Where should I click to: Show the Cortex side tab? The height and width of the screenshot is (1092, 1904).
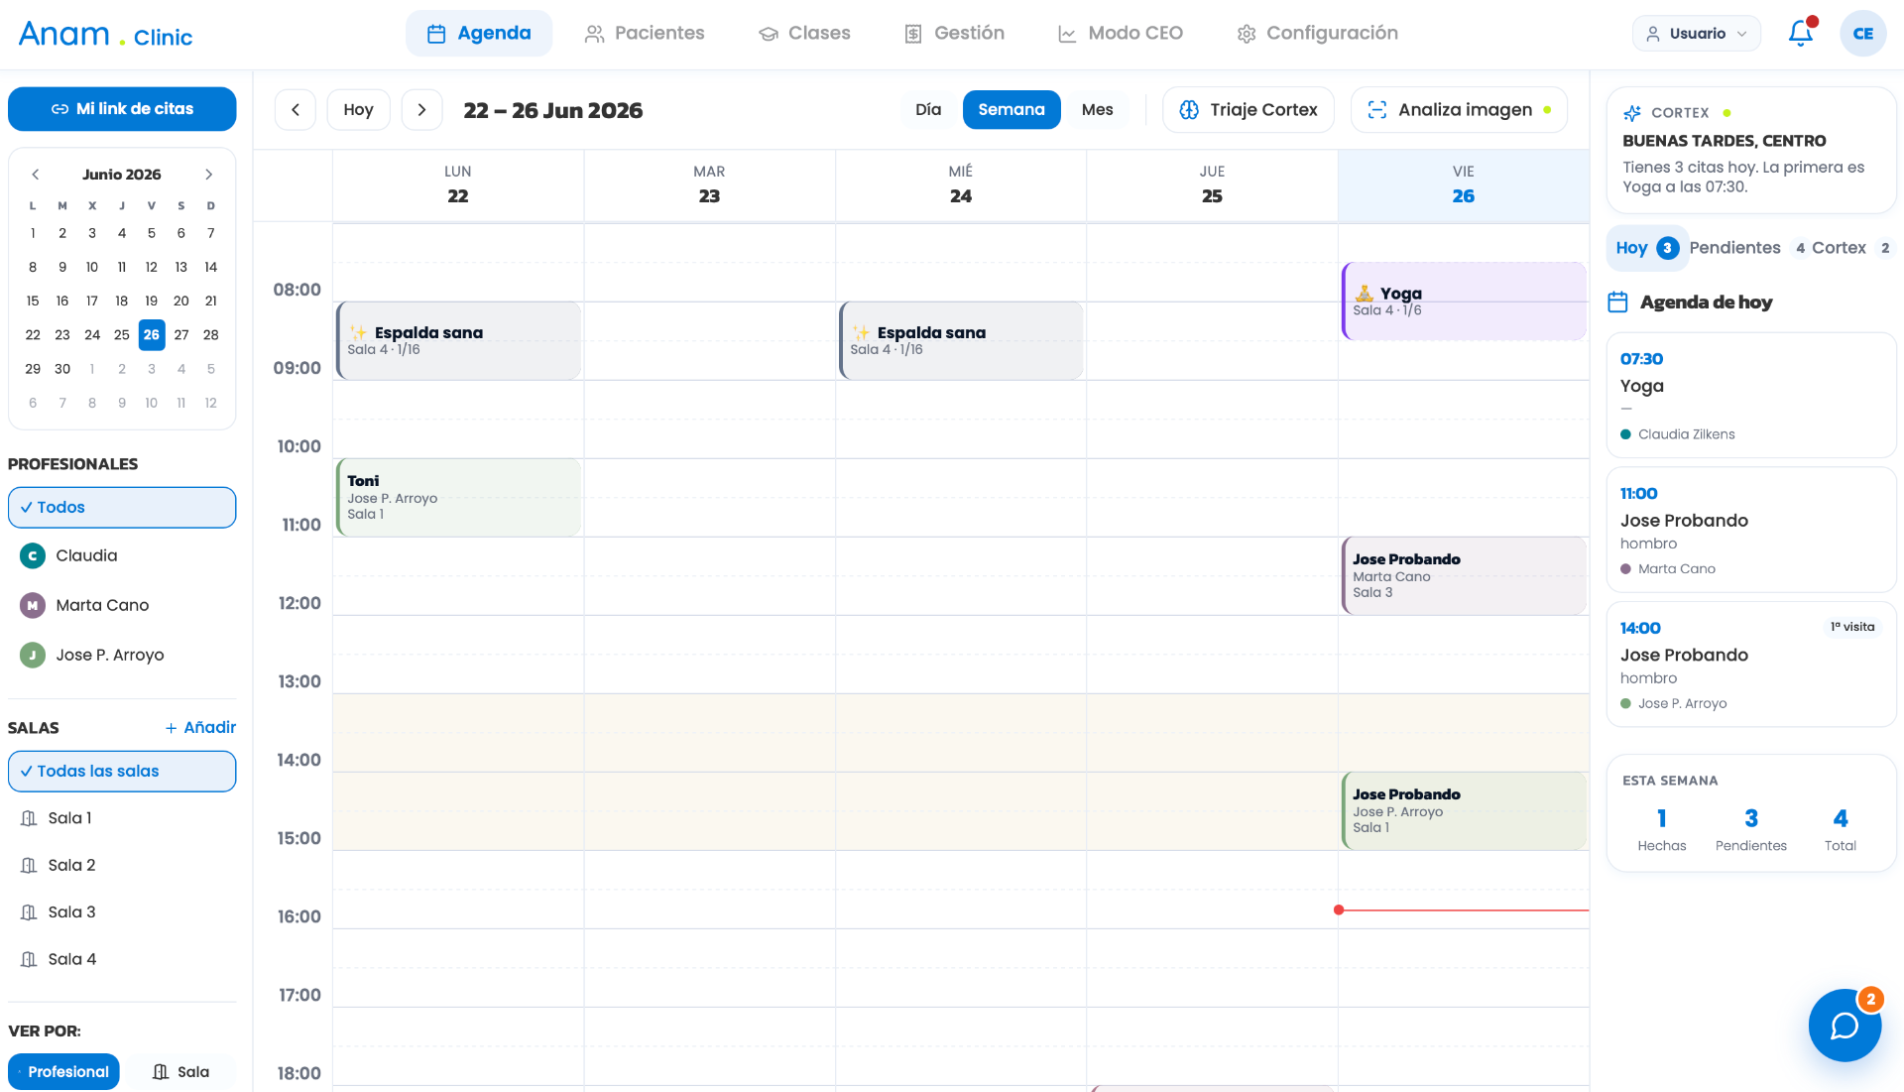(x=1850, y=248)
